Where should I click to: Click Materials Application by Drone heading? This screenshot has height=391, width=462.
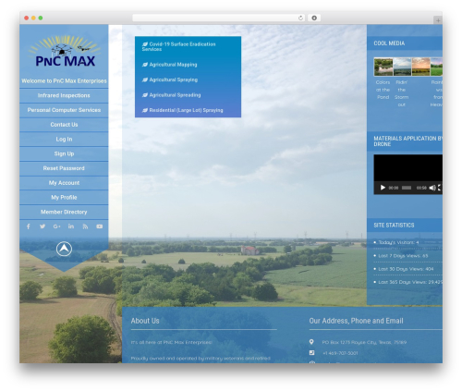pos(407,141)
